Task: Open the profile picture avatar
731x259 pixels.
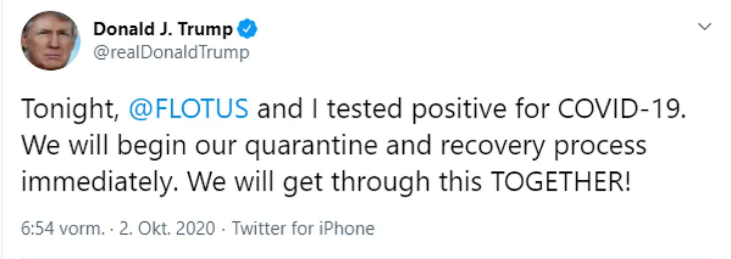Action: pyautogui.click(x=51, y=40)
